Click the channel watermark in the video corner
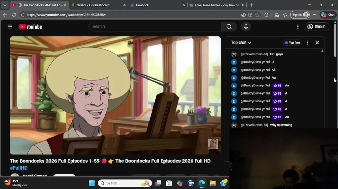 [213, 144]
